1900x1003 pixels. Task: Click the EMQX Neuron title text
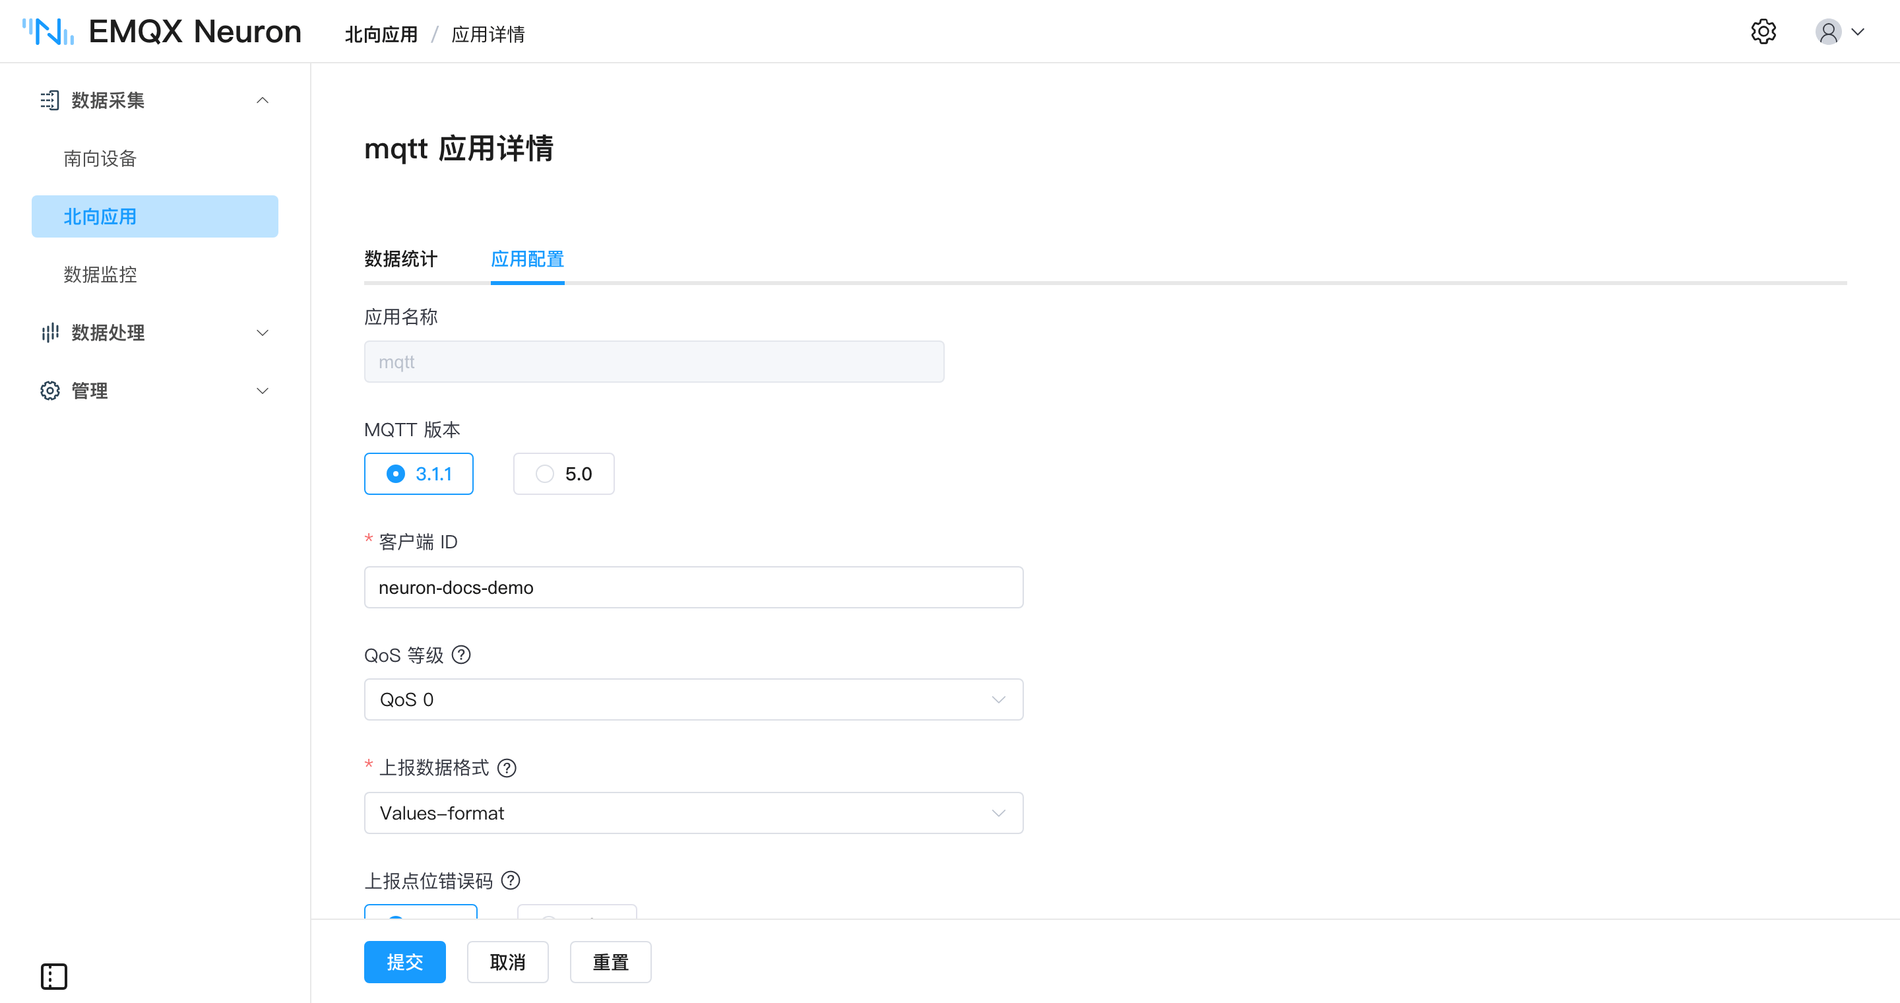195,32
